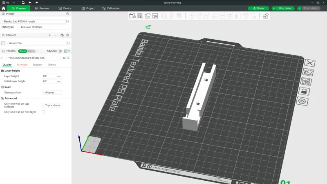The image size is (327, 184).
Task: Toggle the Advance mode switch
Action: 59,51
